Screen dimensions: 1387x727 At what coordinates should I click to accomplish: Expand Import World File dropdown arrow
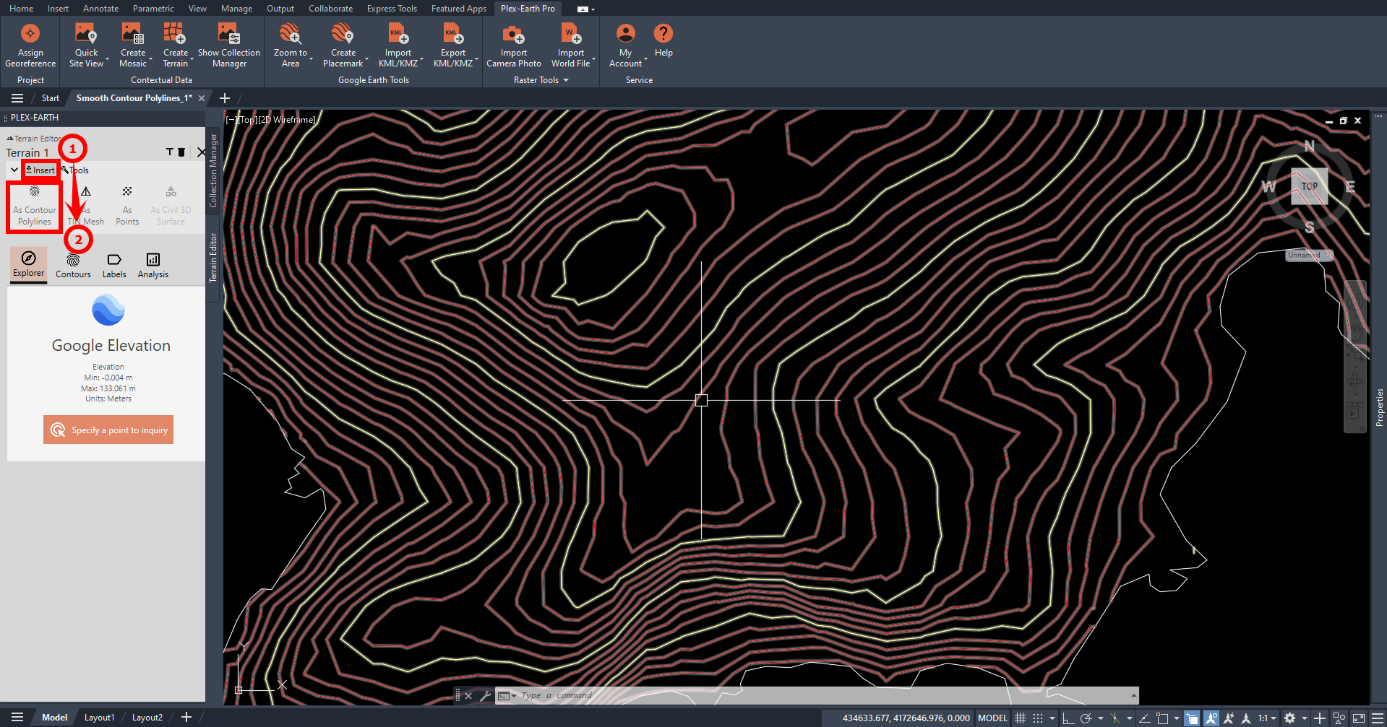pyautogui.click(x=593, y=60)
